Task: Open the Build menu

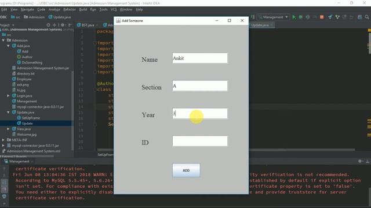Action: (x=83, y=9)
